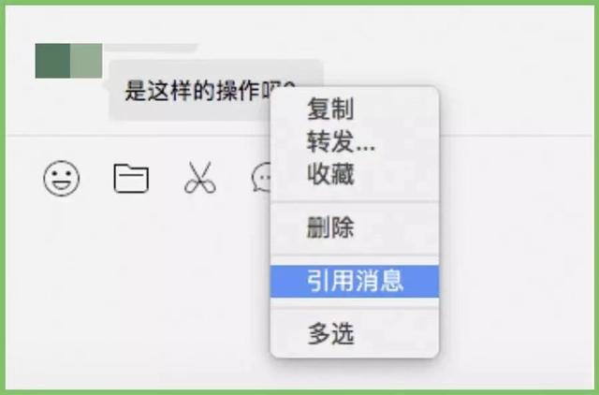Click the blurred sender name above message
599x395 pixels.
click(x=151, y=48)
